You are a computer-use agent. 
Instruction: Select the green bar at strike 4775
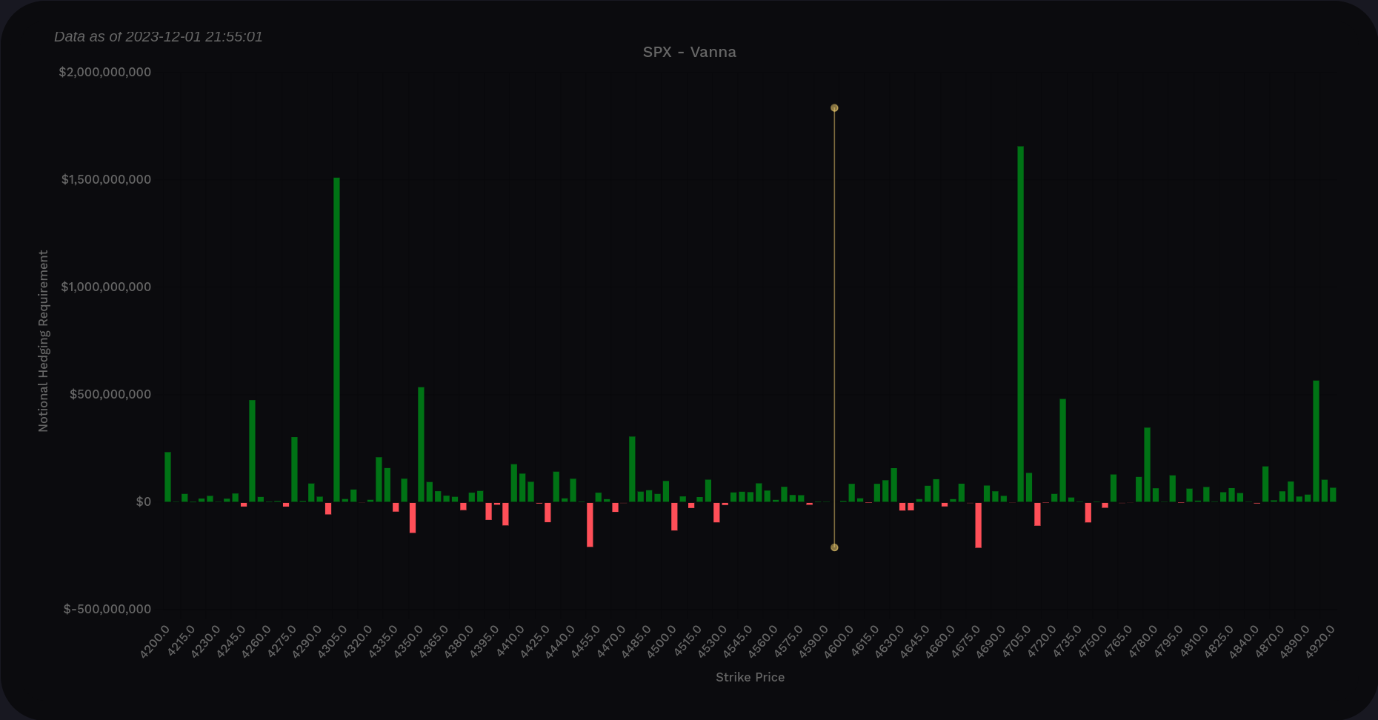pos(1147,464)
